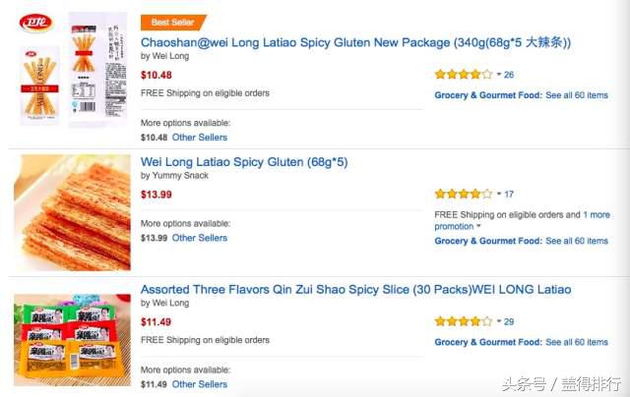Click Other Sellers link under $10.48

point(200,137)
